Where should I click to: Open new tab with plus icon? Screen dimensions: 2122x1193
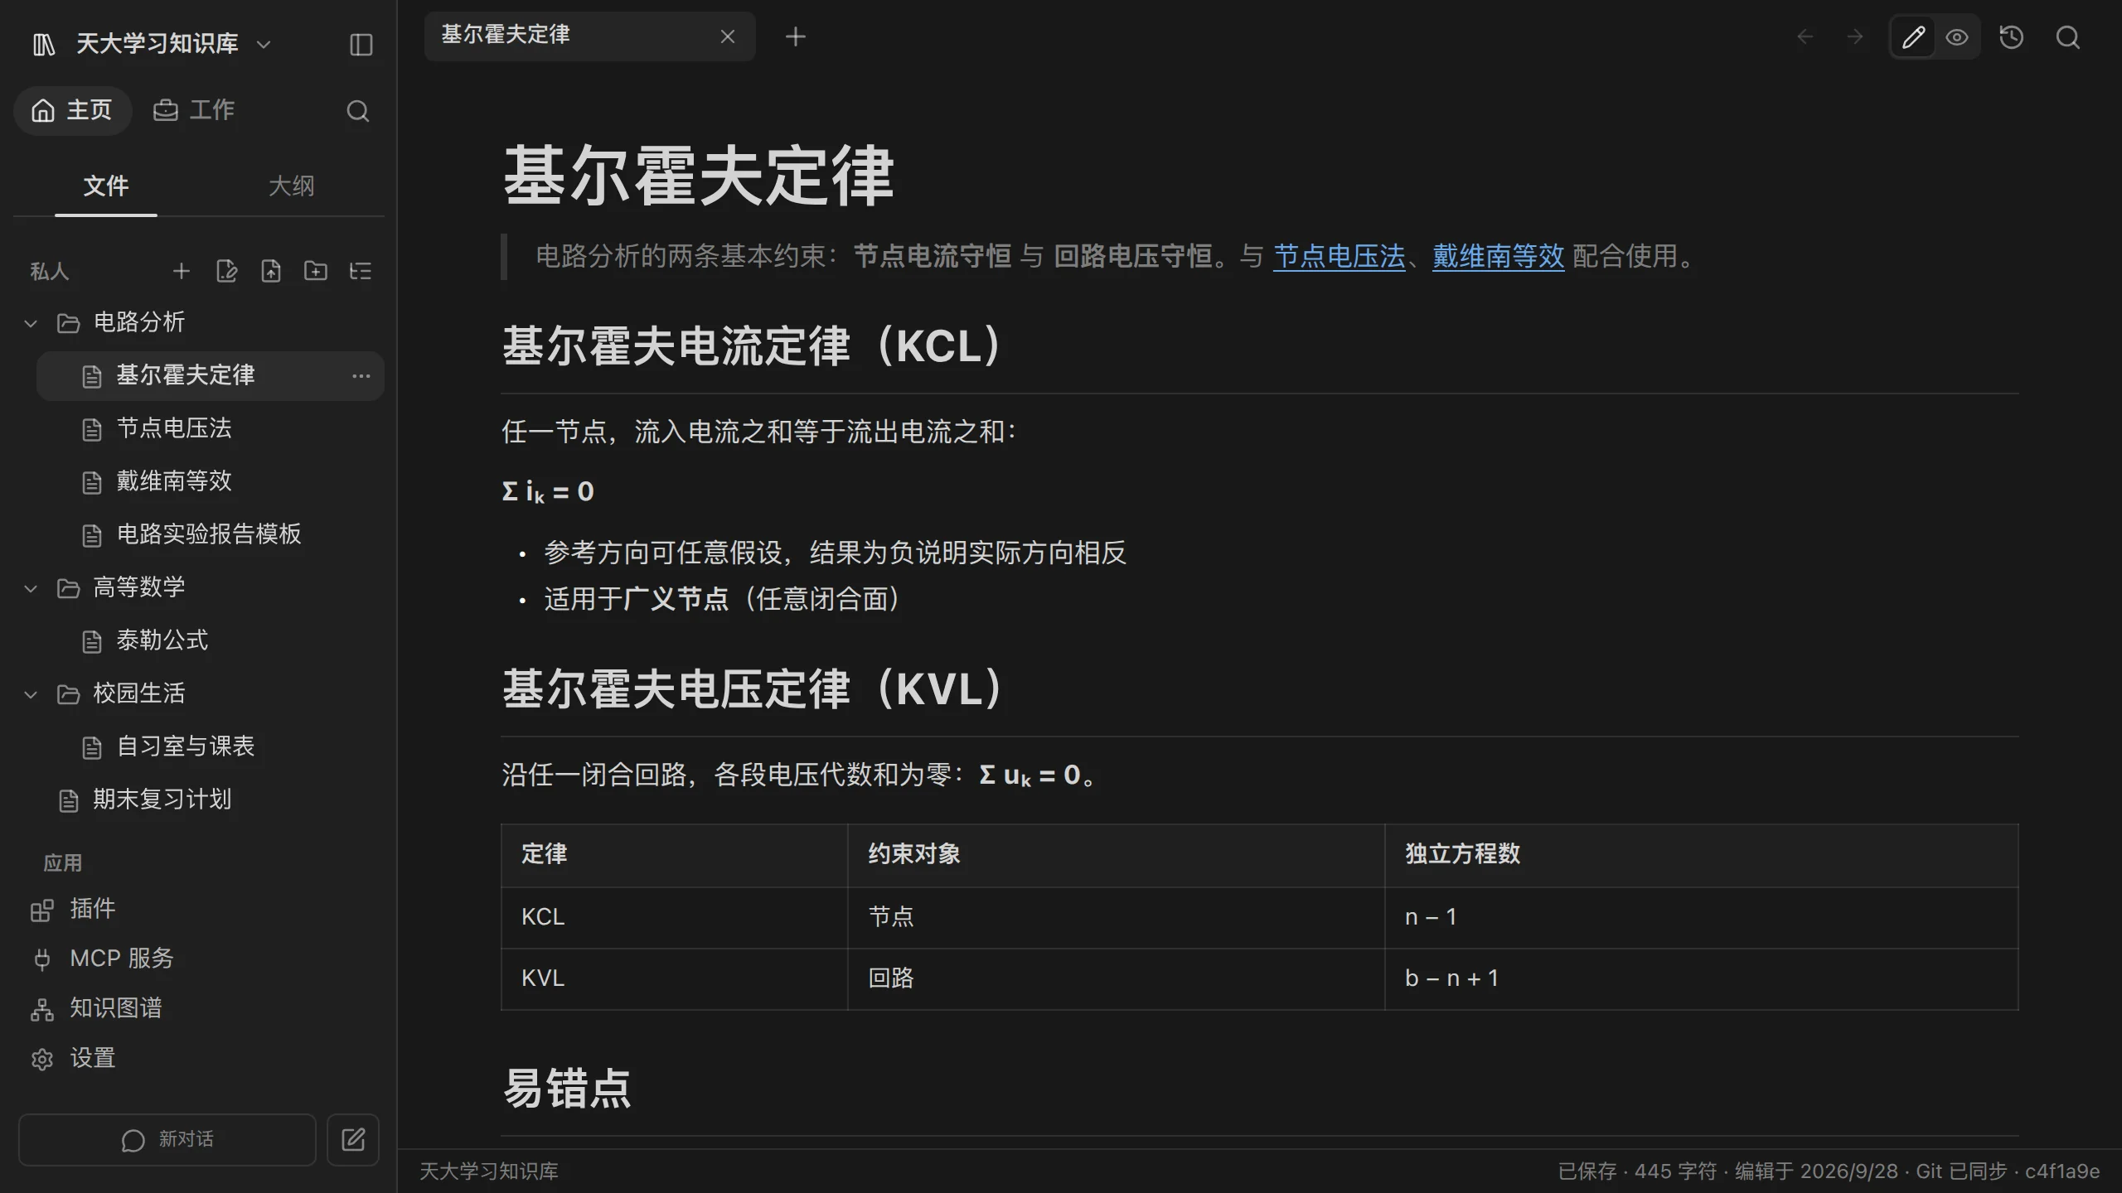pos(795,36)
